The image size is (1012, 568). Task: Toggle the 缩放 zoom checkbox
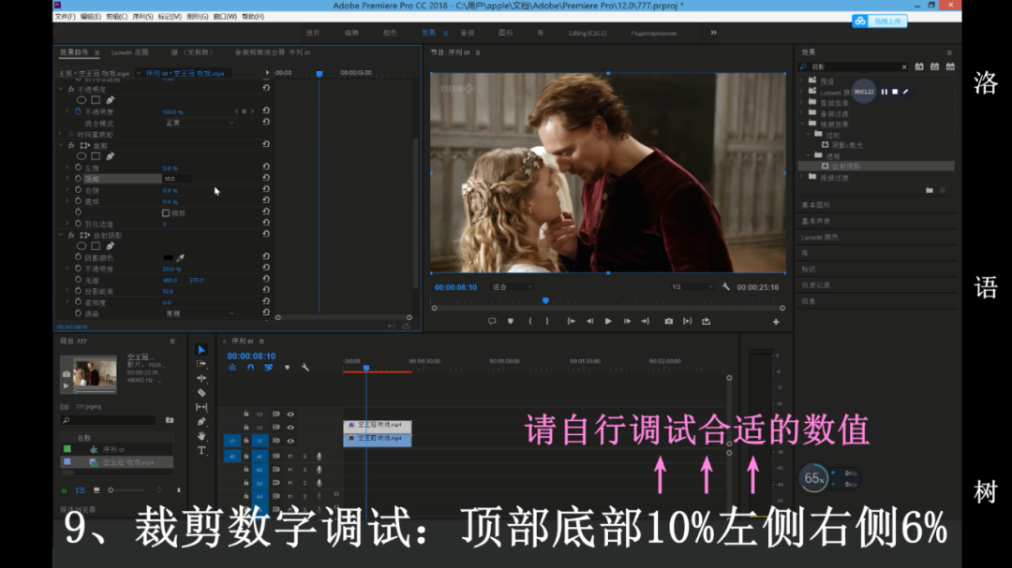coord(166,212)
